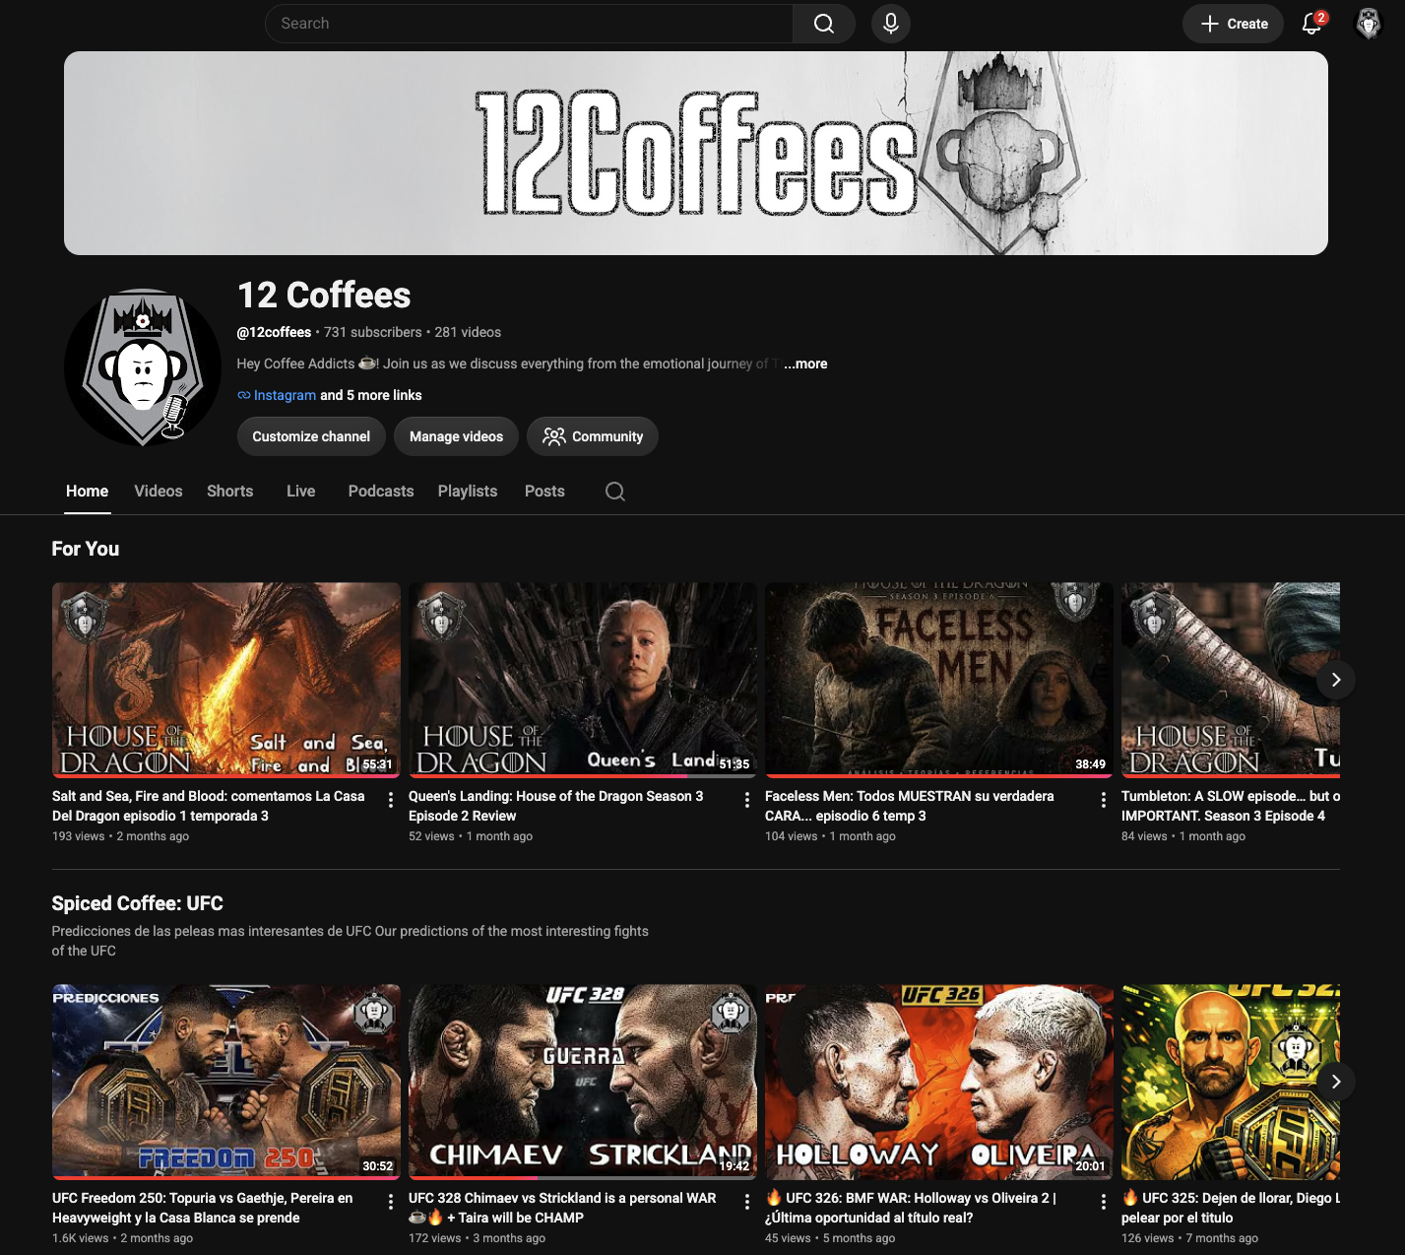Open the Podcasts tab
This screenshot has width=1405, height=1255.
coord(381,491)
